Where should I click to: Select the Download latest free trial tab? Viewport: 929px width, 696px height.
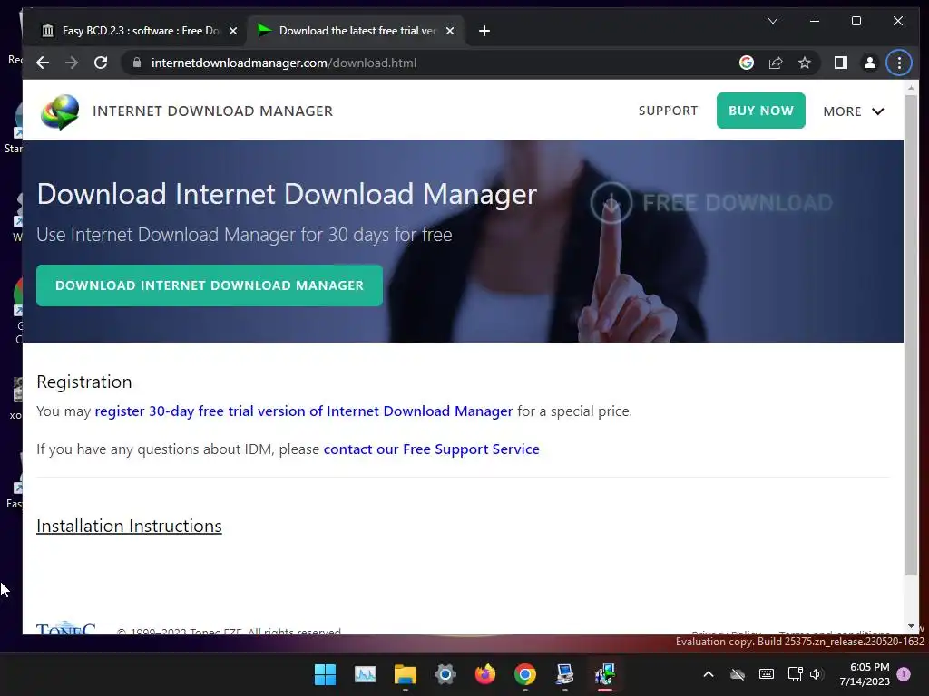356,31
